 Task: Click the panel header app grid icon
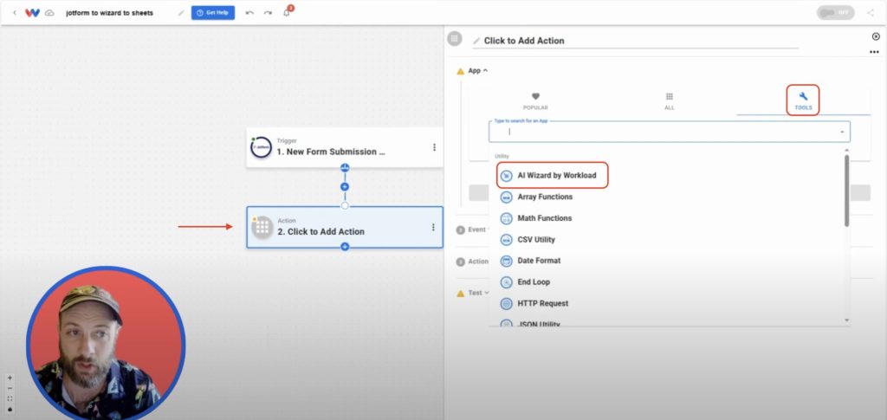pos(454,39)
